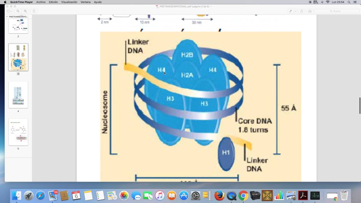The width and height of the screenshot is (361, 203).
Task: Open QuickTime Player from the Dock
Action: (231, 195)
